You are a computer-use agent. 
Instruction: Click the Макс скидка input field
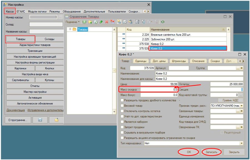click(159, 89)
